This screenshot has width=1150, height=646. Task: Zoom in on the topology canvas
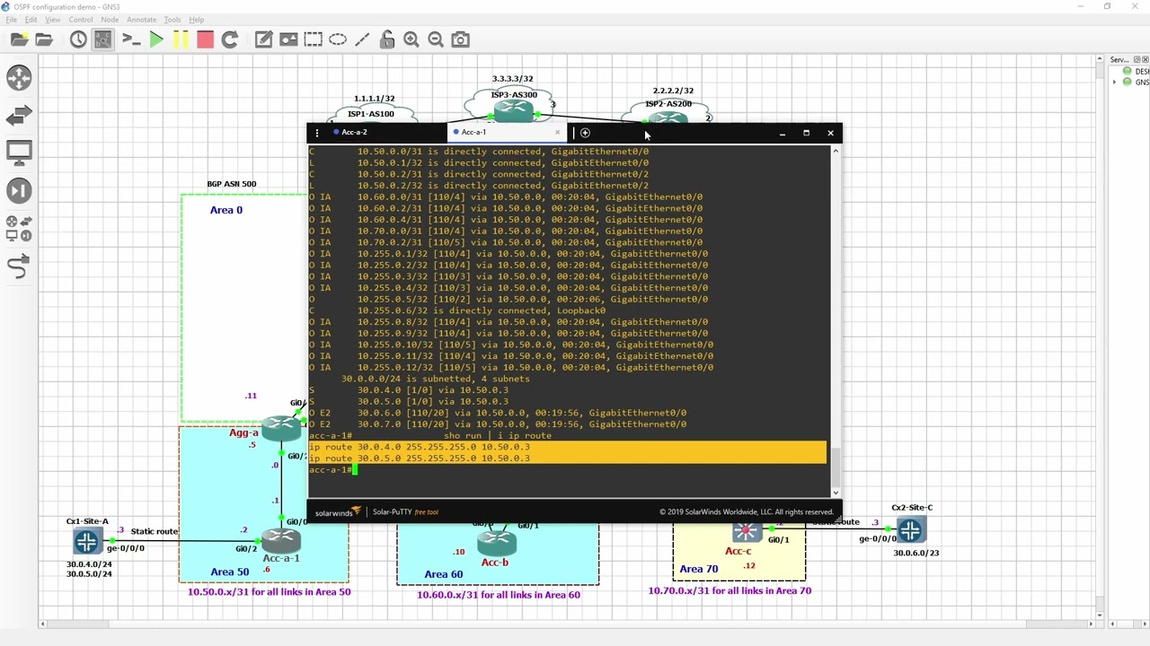[x=411, y=39]
